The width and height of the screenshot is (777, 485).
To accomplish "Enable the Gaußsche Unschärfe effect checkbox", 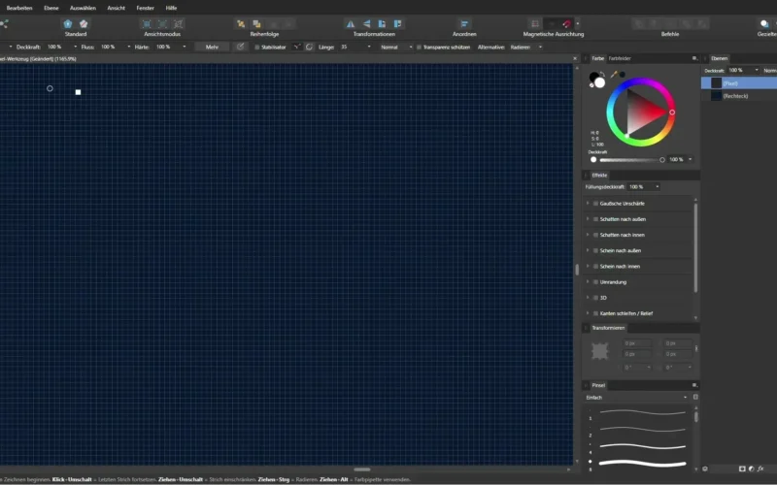I will 595,204.
